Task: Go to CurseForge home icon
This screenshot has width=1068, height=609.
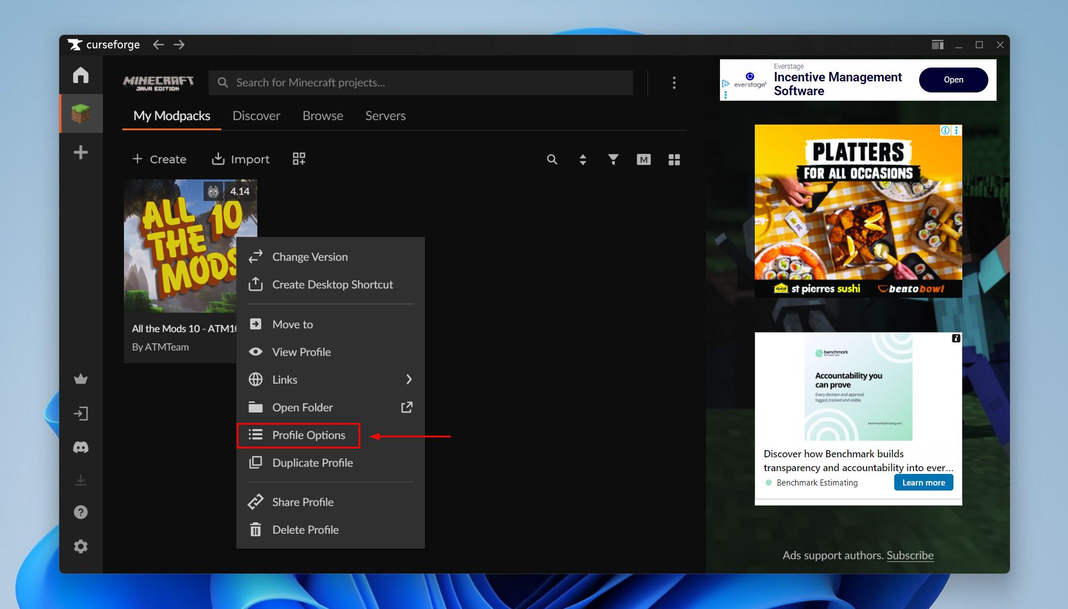Action: 81,75
